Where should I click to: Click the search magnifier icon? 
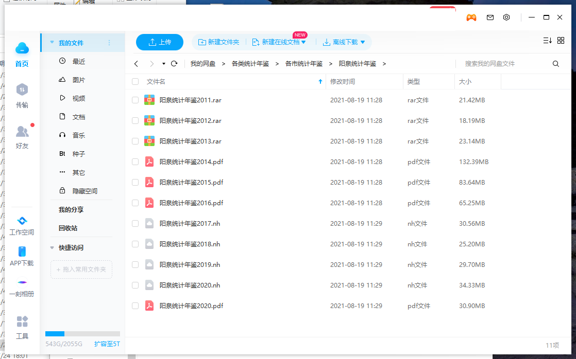click(556, 64)
